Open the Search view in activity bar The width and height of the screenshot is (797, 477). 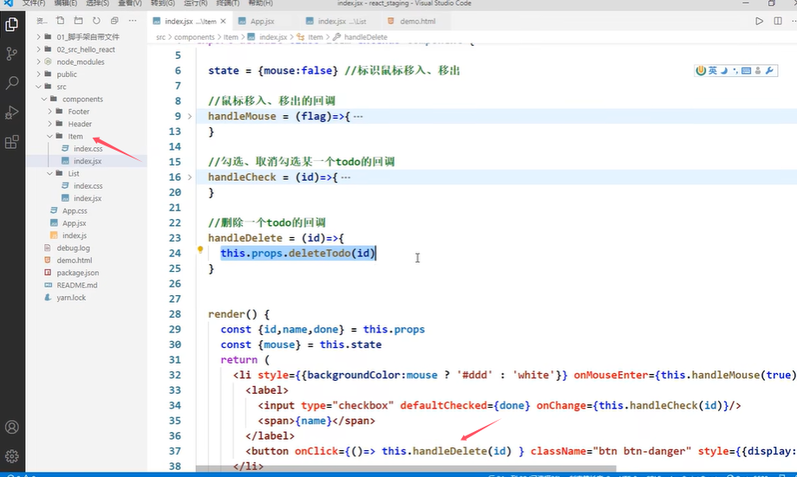click(x=11, y=83)
